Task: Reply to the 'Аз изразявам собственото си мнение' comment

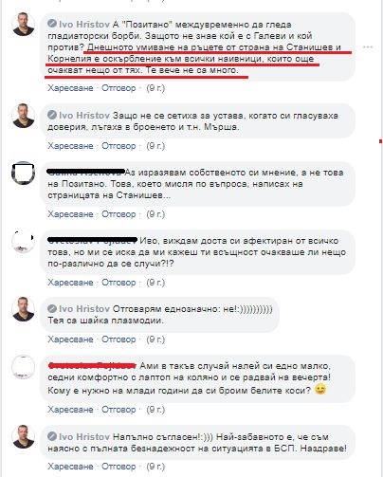Action: pos(119,214)
